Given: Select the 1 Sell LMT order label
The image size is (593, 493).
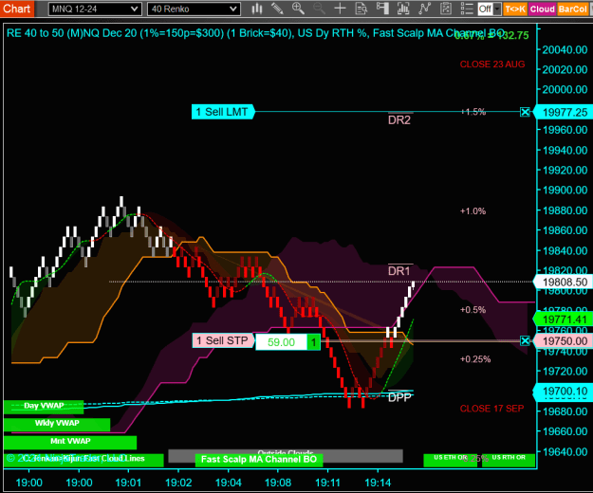Looking at the screenshot, I should 223,112.
